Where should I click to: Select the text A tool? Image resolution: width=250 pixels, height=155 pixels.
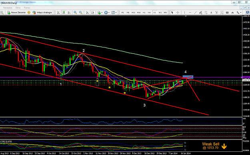(211, 12)
